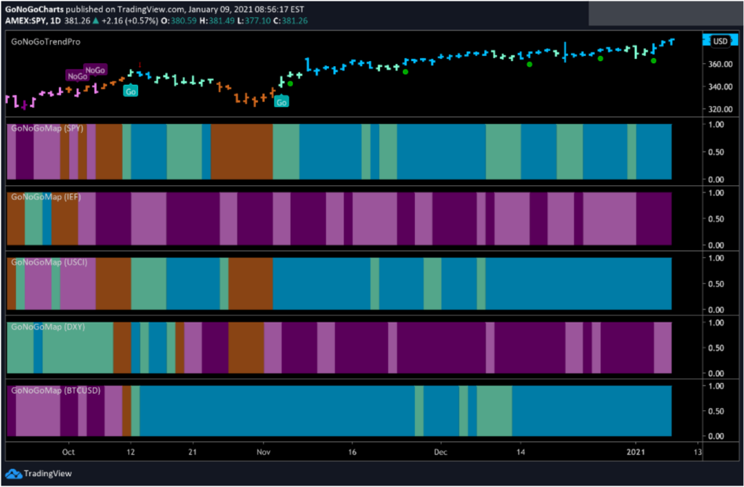
Task: Open the GoNoGoCharts publisher name link
Action: [33, 9]
